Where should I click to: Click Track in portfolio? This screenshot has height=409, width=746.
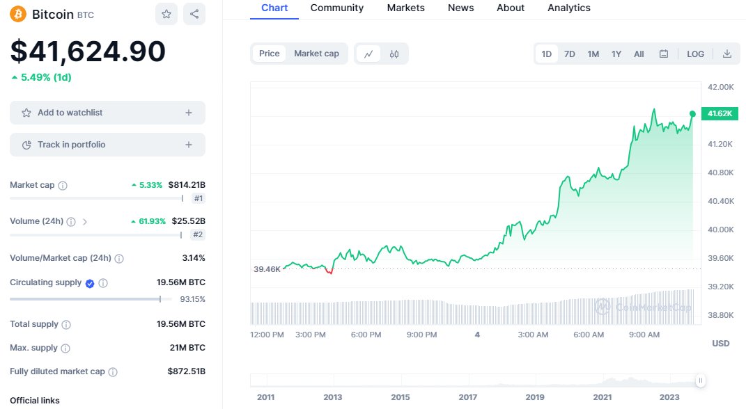click(x=107, y=144)
